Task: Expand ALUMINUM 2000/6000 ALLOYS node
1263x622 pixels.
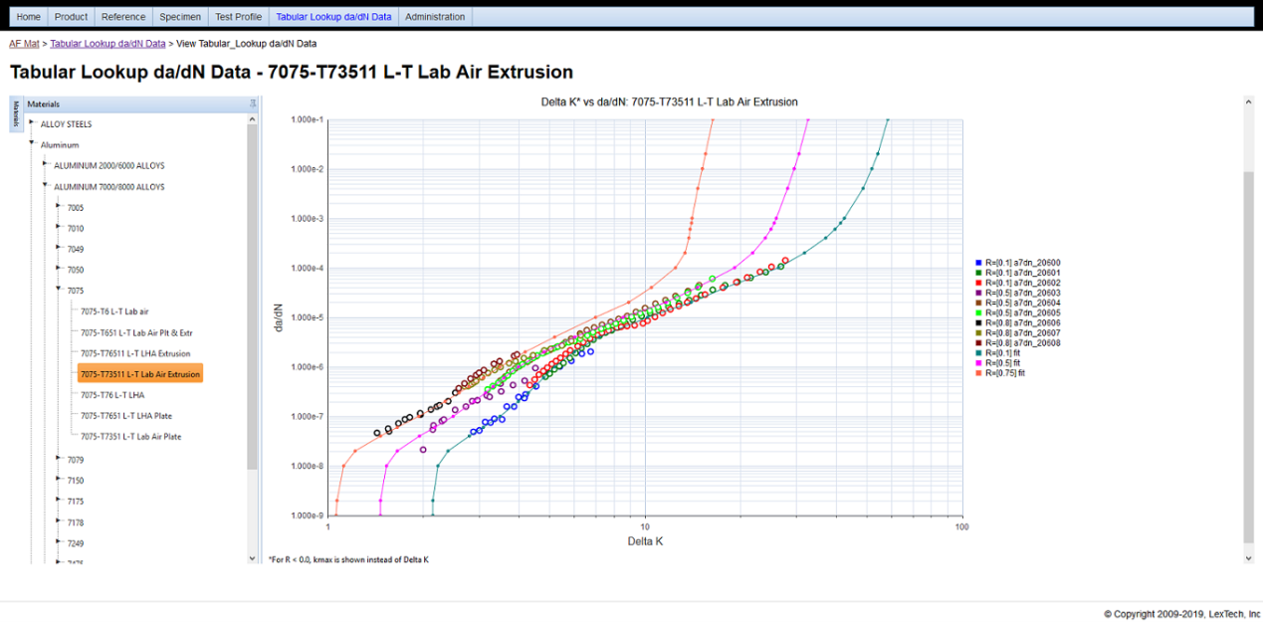Action: click(45, 165)
